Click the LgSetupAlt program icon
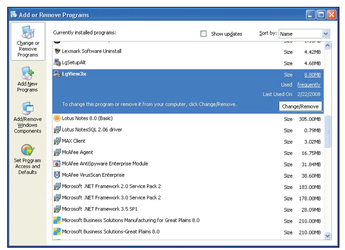This screenshot has height=250, width=345. pos(57,62)
